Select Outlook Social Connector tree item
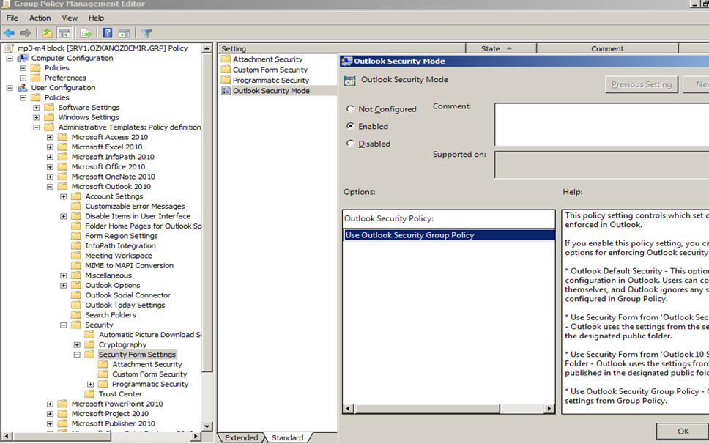Image resolution: width=709 pixels, height=444 pixels. pyautogui.click(x=128, y=295)
